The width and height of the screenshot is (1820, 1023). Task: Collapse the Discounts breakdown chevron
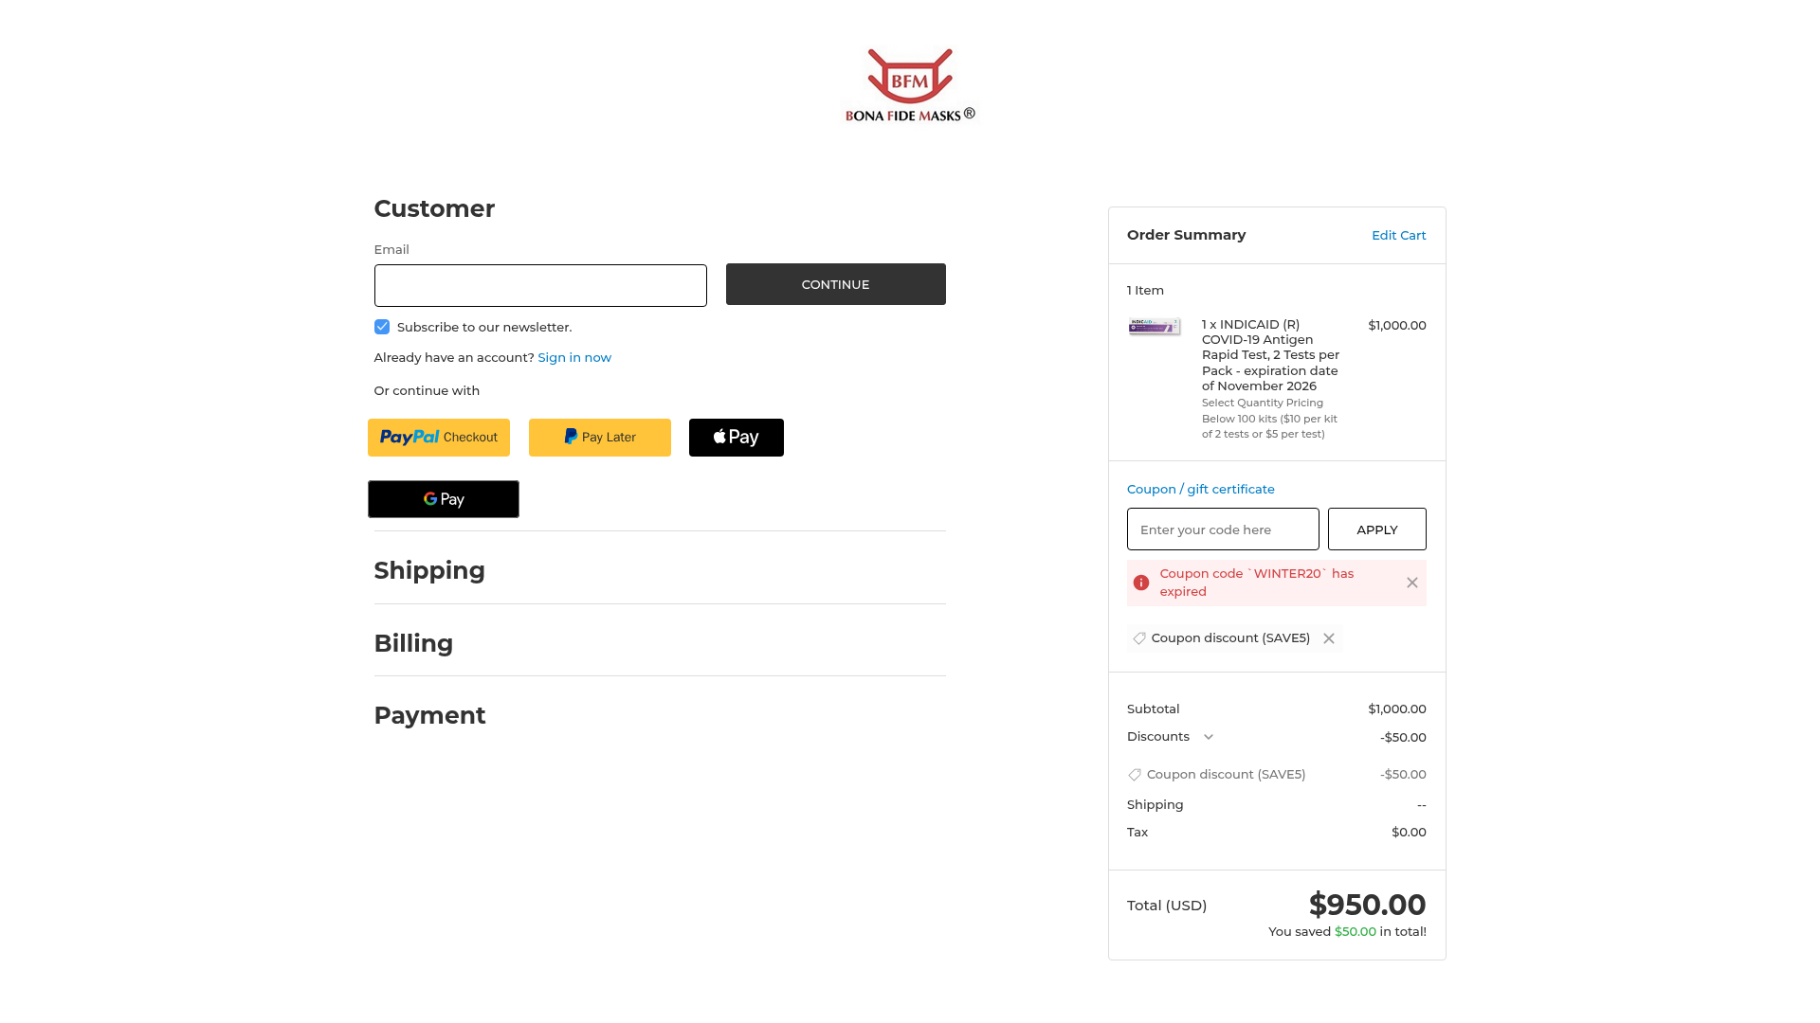click(1209, 737)
